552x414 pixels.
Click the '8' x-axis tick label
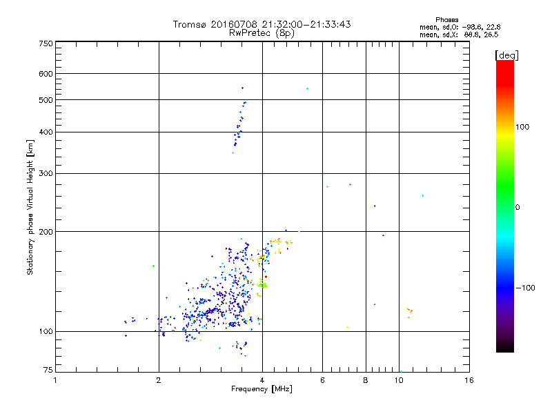point(366,380)
